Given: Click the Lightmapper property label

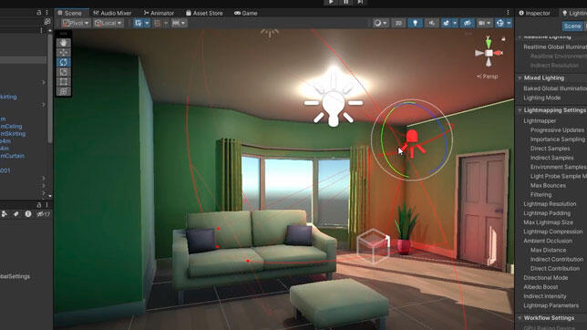Looking at the screenshot, I should click(540, 120).
